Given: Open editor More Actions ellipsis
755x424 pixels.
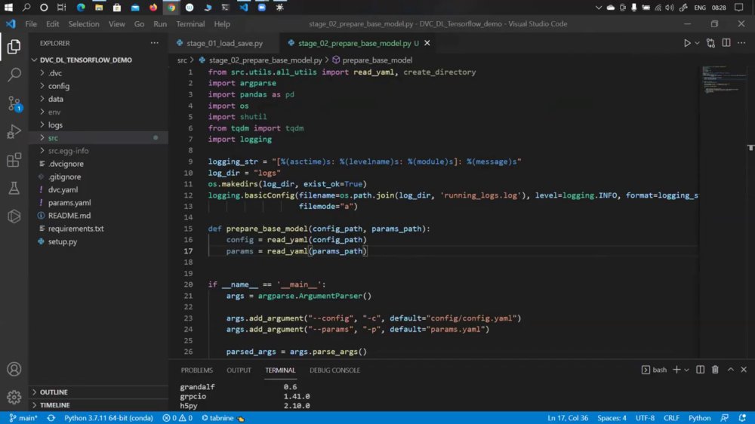Looking at the screenshot, I should point(741,43).
